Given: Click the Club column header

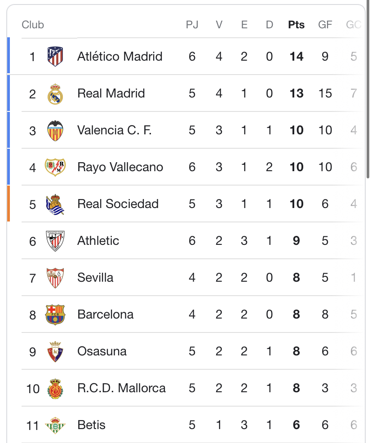Looking at the screenshot, I should click(x=33, y=25).
